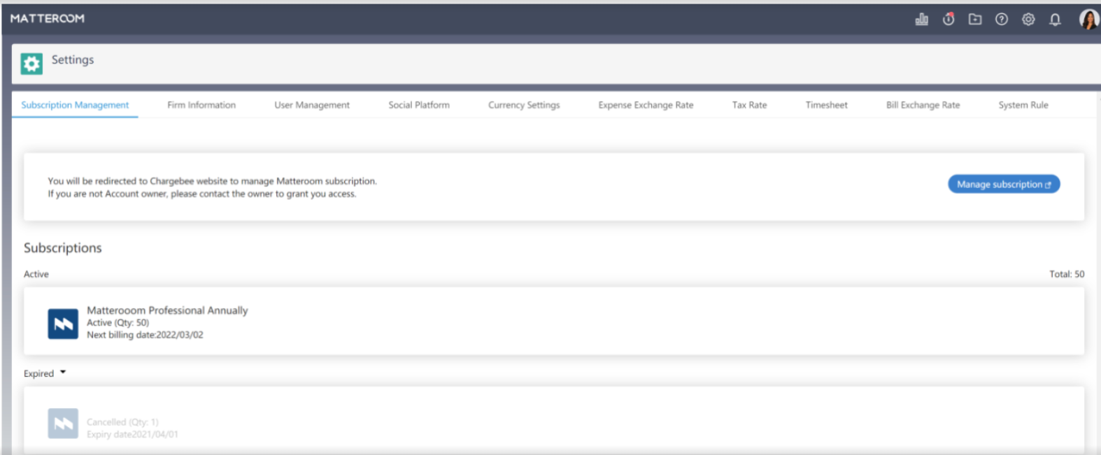Open the Tax Rate tab
Viewport: 1101px width, 455px height.
point(749,105)
